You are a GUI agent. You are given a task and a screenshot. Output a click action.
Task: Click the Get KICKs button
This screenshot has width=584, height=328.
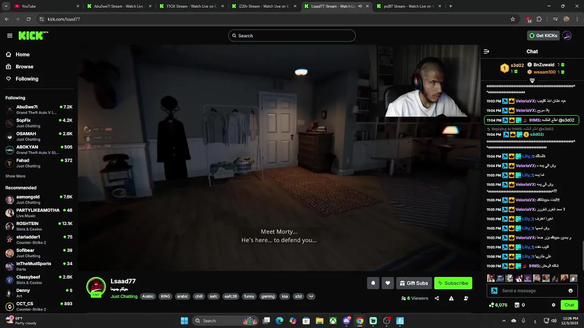543,36
